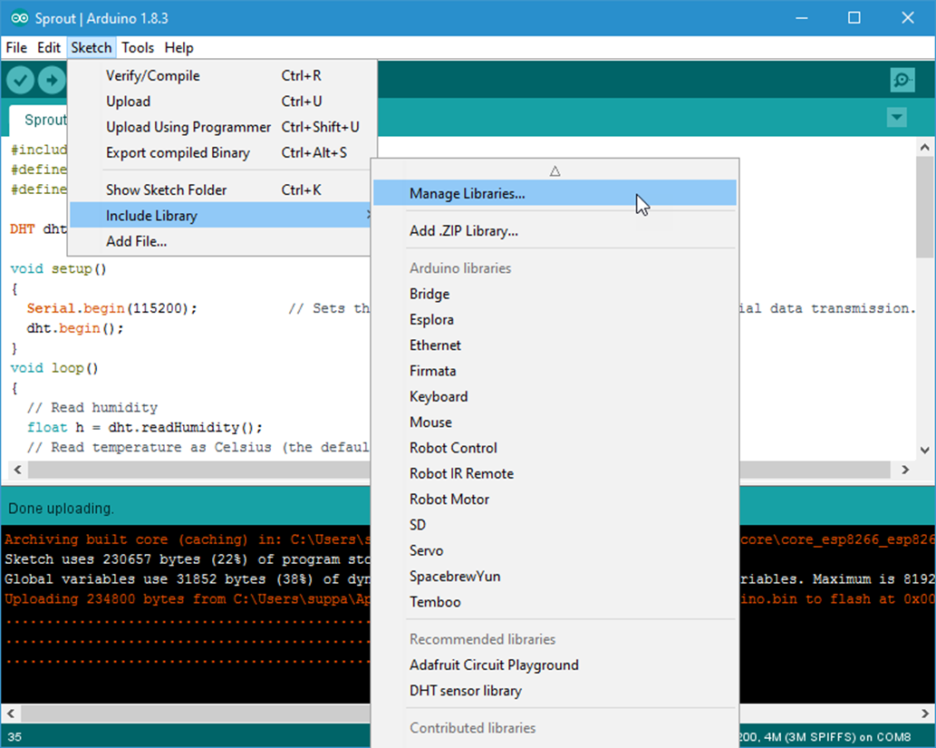
Task: Click the '// Read humidity' comment line
Action: pos(92,407)
